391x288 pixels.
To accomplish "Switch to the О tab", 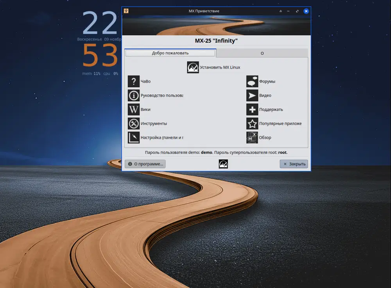I will (262, 53).
